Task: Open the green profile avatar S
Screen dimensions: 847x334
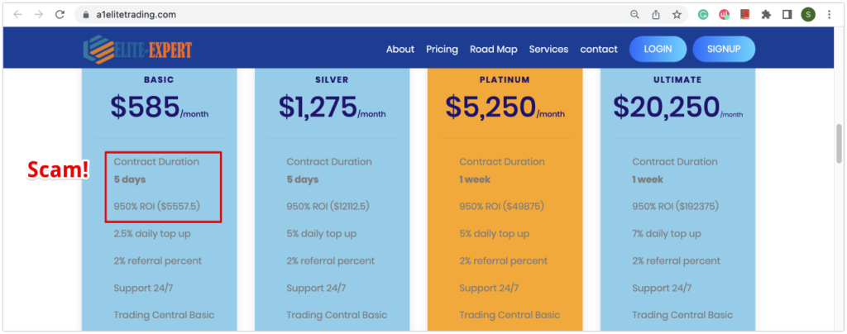Action: pyautogui.click(x=808, y=15)
